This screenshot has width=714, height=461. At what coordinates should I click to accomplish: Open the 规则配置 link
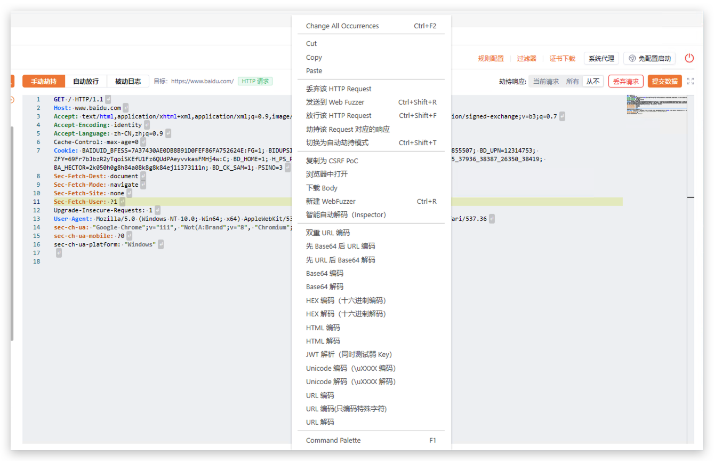(x=491, y=59)
